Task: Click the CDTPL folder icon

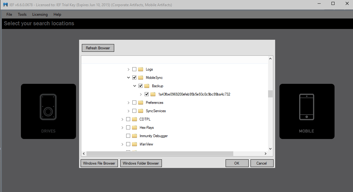Action: coord(134,119)
